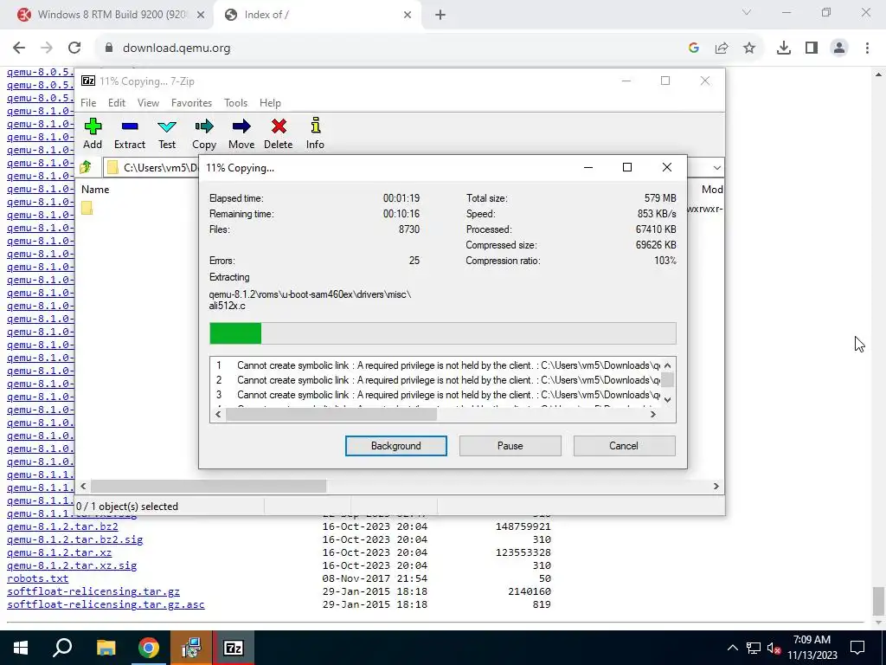The image size is (886, 665).
Task: Click the muted volume tray icon
Action: (x=774, y=648)
